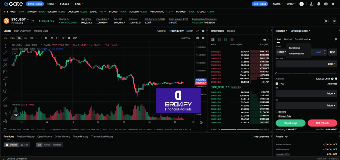Switch positions view to List
Image resolution: width=340 pixels, height=160 pixels.
tap(24, 145)
